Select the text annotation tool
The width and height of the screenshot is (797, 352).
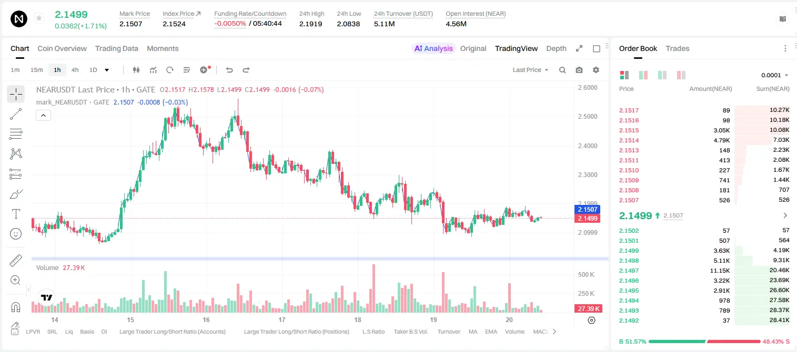[x=16, y=214]
